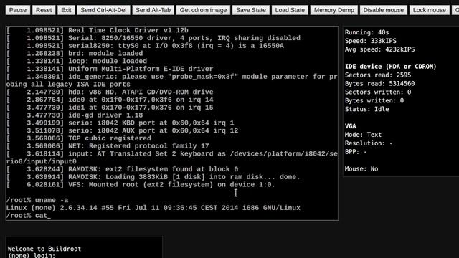459x258 pixels.
Task: Click the 'BPP: -' entry
Action: 356,152
